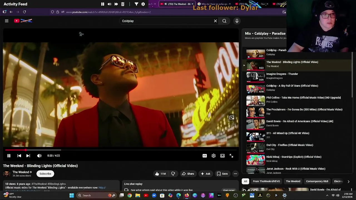Switch the player to theater mode

click(222, 156)
